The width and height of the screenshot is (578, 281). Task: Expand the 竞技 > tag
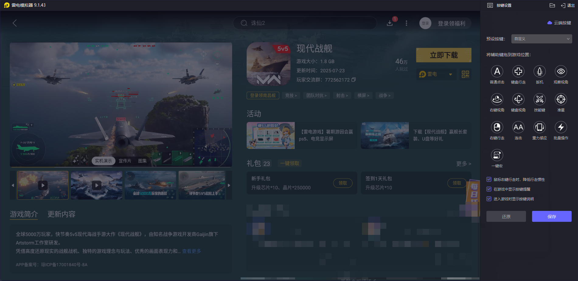pos(291,96)
